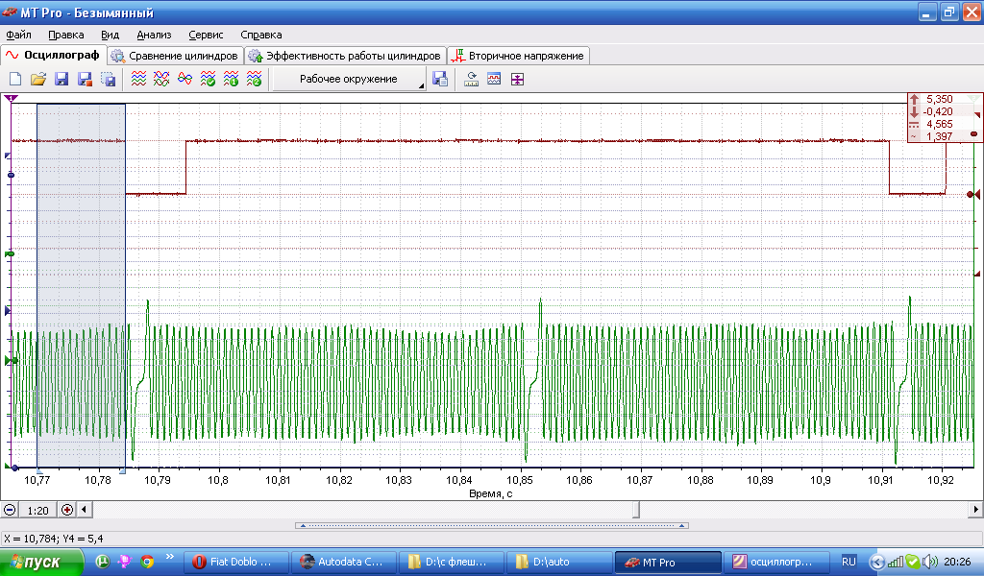Expand the hidden system tray icons
Image resolution: width=984 pixels, height=576 pixels.
tap(877, 562)
